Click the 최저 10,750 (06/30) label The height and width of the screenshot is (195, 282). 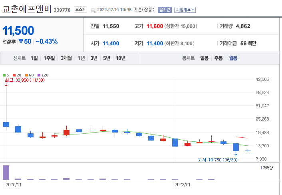[x=218, y=160]
